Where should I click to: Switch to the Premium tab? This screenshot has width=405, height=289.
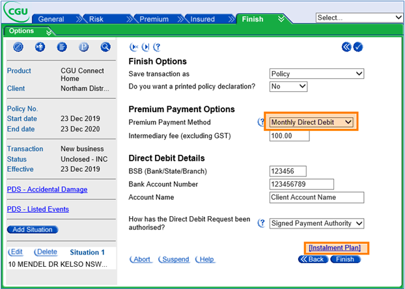[x=154, y=19]
